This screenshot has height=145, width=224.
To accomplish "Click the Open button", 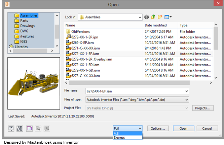I will pyautogui.click(x=183, y=129).
